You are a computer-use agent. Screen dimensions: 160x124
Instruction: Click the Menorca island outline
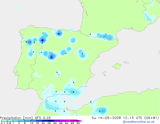[126, 63]
